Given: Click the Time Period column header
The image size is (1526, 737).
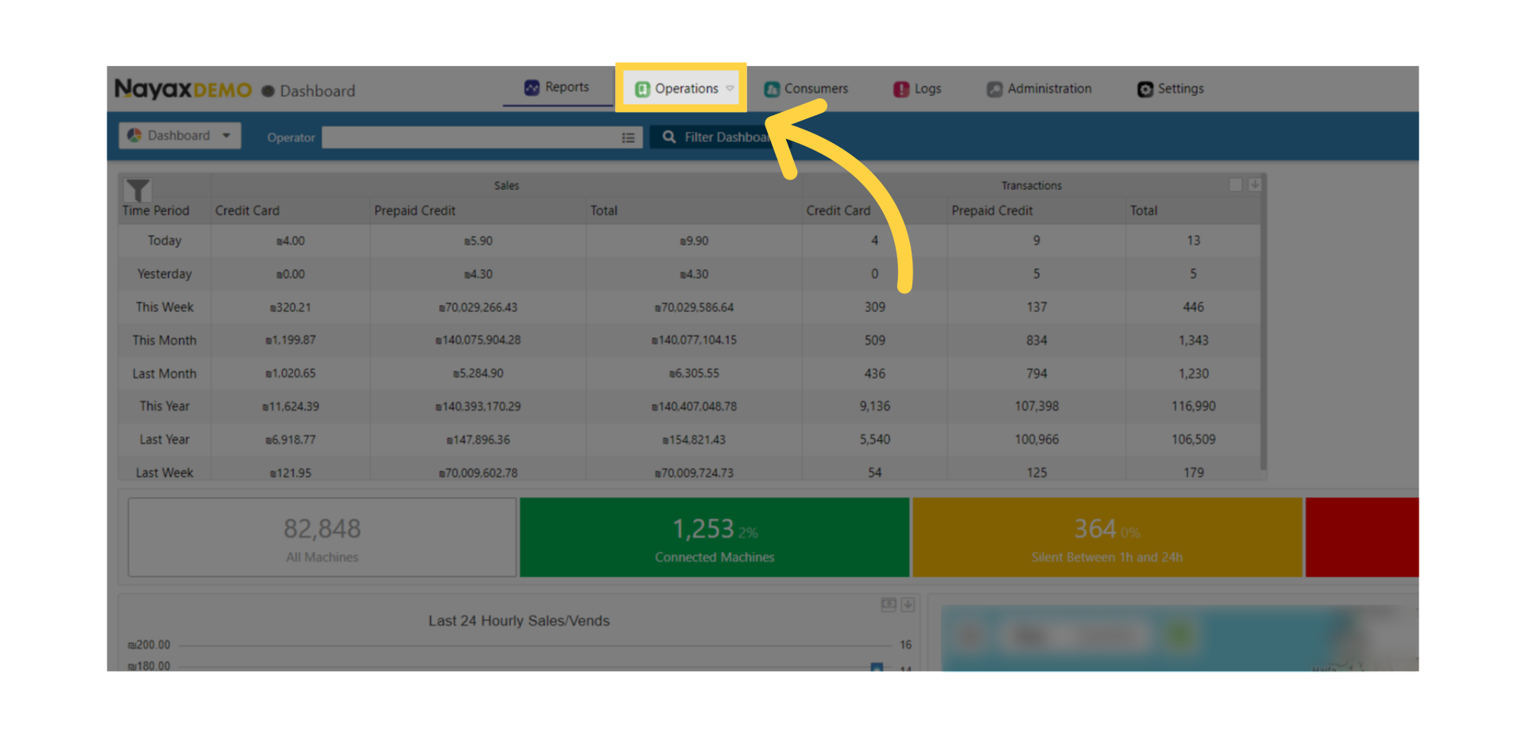Looking at the screenshot, I should pyautogui.click(x=156, y=210).
